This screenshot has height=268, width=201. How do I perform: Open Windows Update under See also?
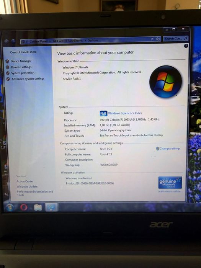pos(27,186)
